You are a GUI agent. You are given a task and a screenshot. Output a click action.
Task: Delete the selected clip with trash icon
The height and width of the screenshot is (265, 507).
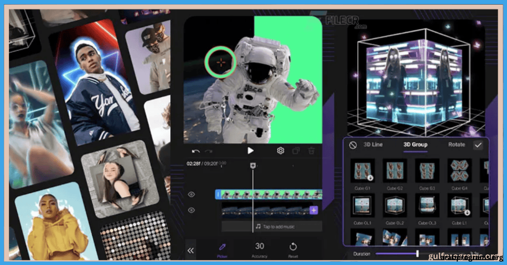tap(311, 151)
